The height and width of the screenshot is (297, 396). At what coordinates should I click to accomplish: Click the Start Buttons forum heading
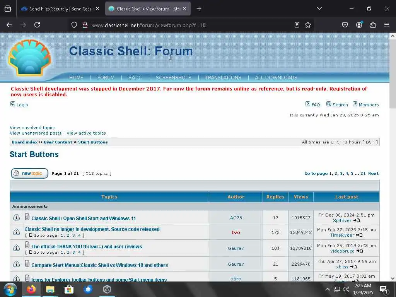[x=34, y=154]
